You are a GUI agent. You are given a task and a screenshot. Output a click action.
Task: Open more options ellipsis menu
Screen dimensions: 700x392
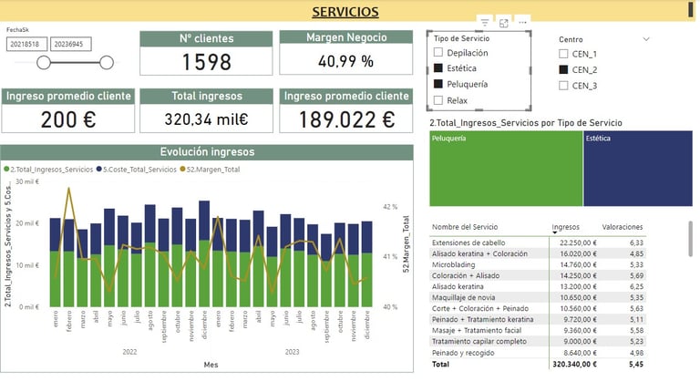pyautogui.click(x=523, y=22)
